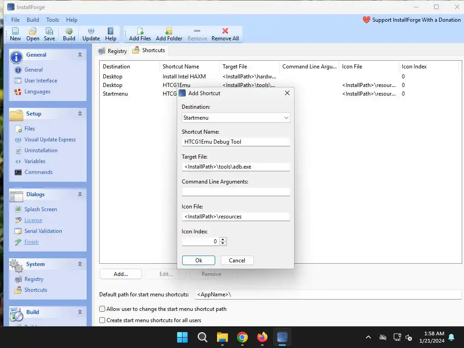Click the default start menu path field
Screen dimensions: 464x348
(328, 295)
